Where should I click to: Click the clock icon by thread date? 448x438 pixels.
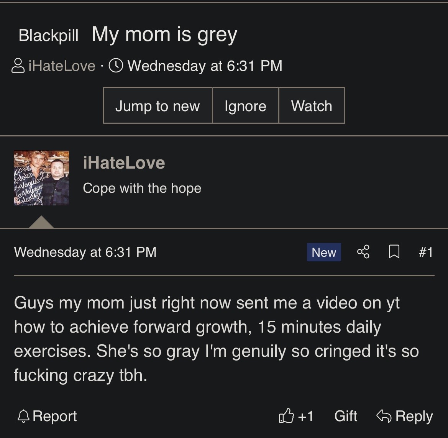click(116, 66)
